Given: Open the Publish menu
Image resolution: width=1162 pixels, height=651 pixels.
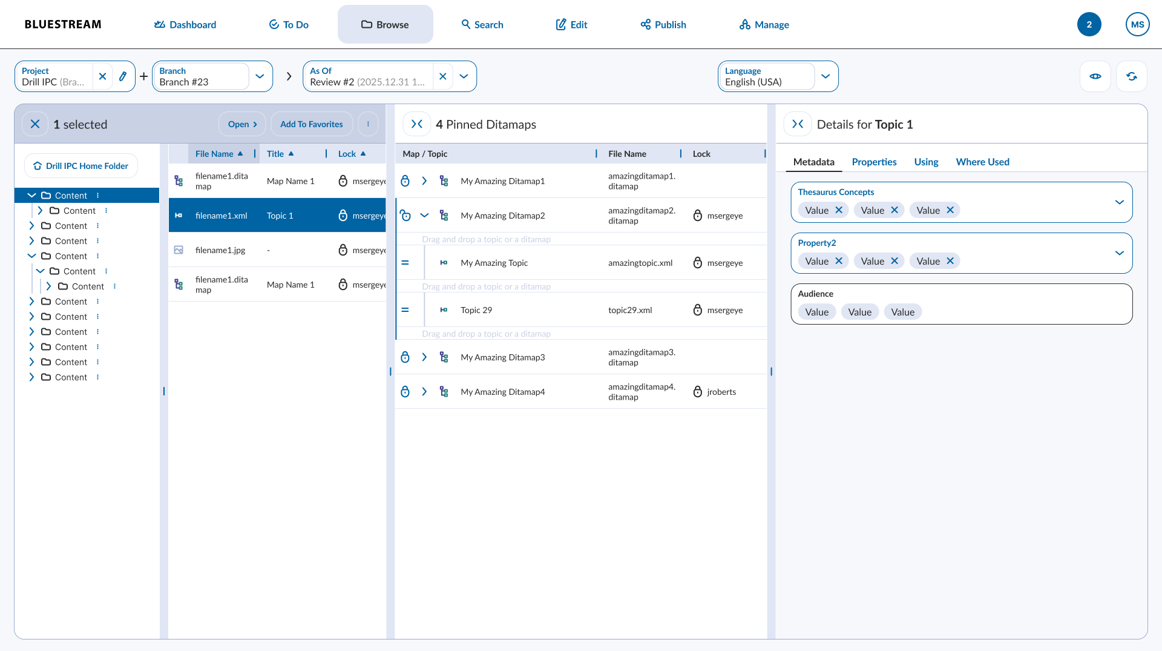Looking at the screenshot, I should click(x=663, y=24).
